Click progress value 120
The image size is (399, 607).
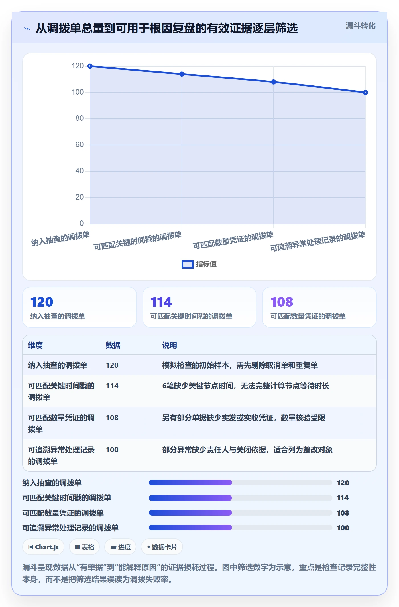pyautogui.click(x=343, y=483)
